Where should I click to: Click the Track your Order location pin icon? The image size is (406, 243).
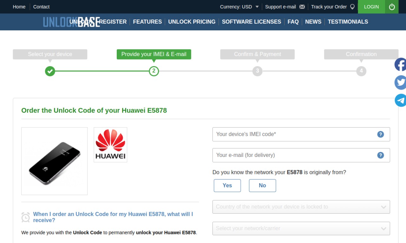tap(352, 7)
